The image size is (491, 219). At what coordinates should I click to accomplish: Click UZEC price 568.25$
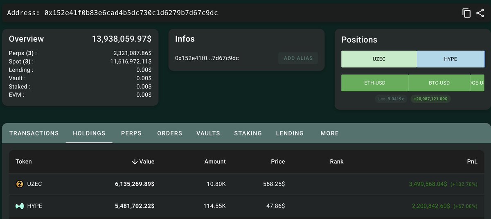tap(274, 184)
